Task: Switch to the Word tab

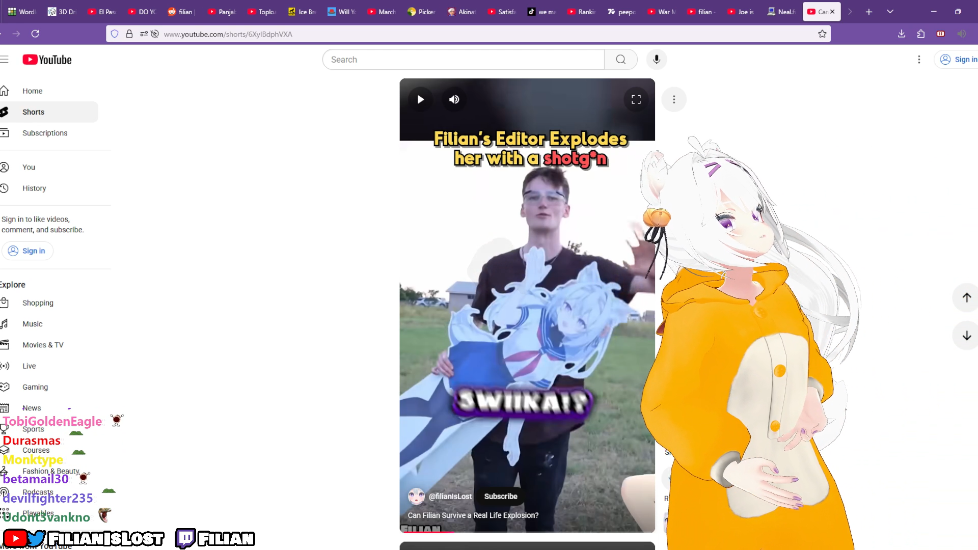Action: point(22,12)
